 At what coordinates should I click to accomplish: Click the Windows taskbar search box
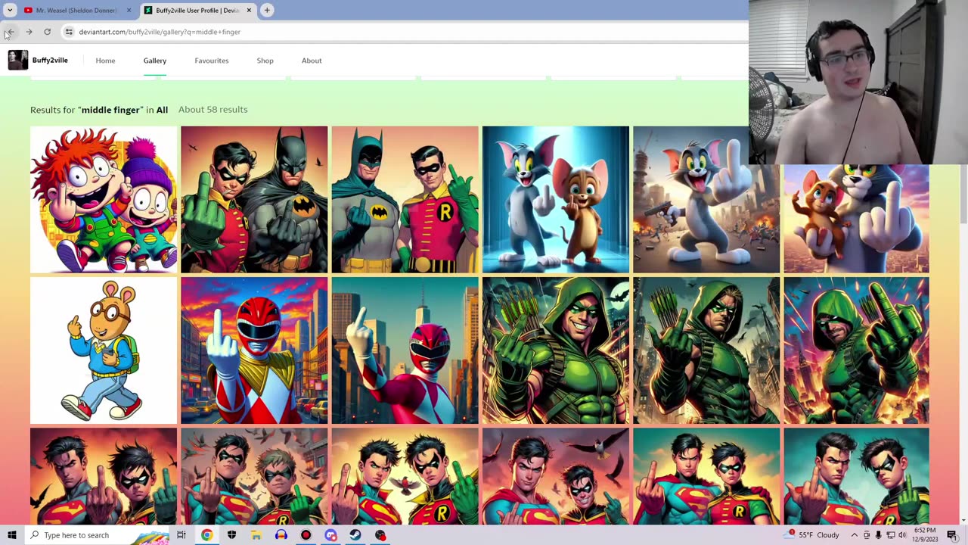97,535
